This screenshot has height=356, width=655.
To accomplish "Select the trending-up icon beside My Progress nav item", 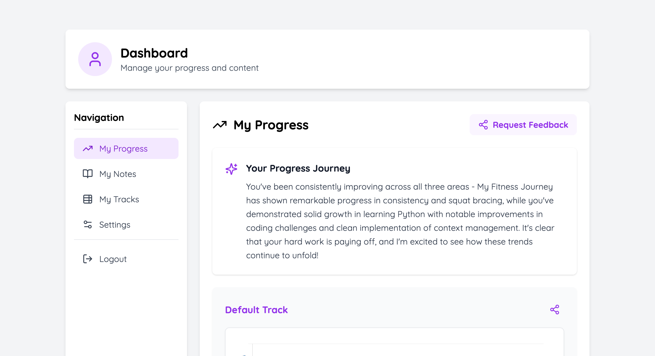I will click(87, 148).
